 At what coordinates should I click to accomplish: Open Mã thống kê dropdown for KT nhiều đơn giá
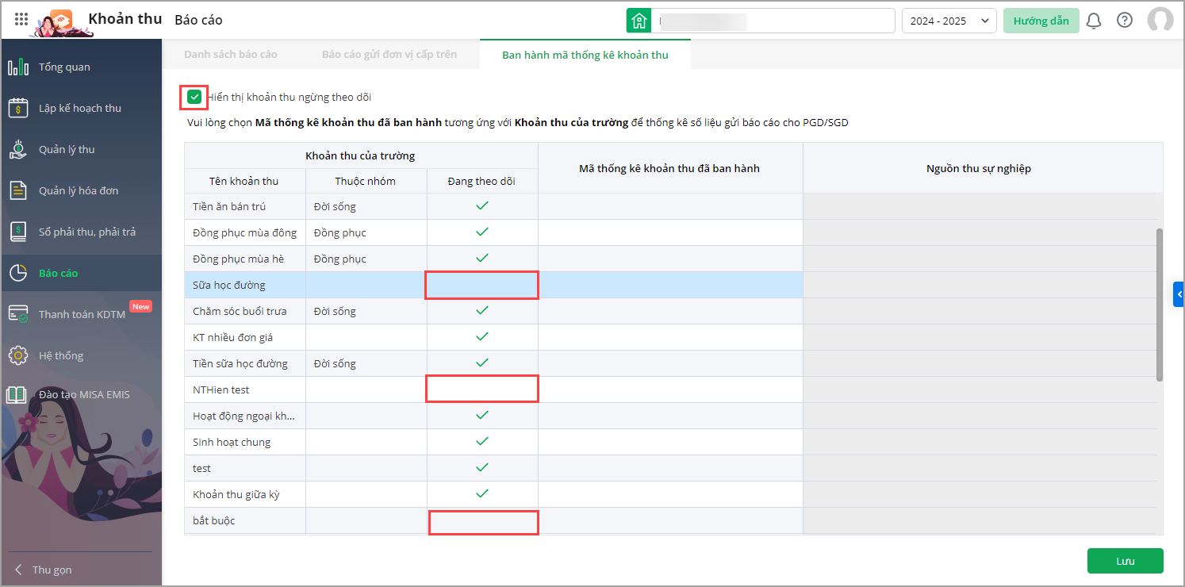point(670,337)
